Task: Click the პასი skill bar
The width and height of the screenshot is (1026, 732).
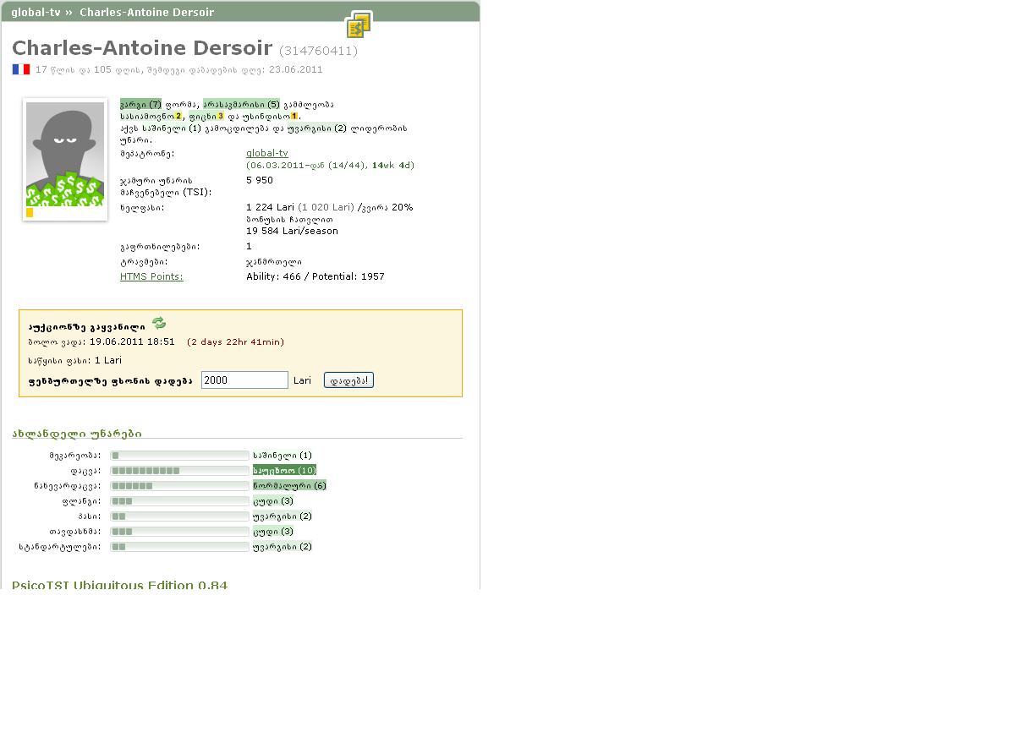Action: [179, 516]
